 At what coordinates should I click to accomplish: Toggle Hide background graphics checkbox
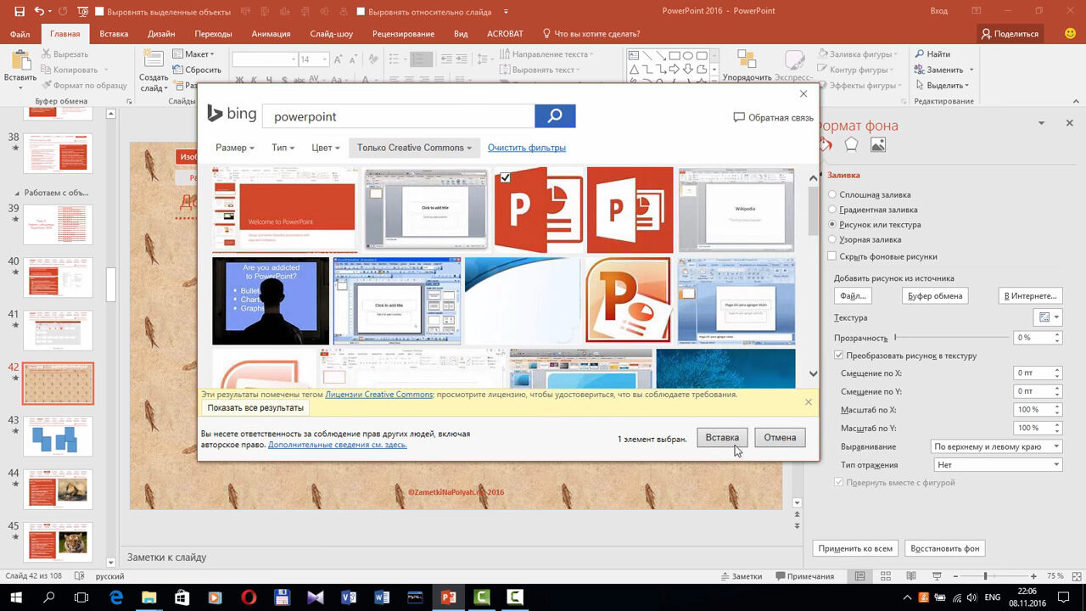(832, 255)
